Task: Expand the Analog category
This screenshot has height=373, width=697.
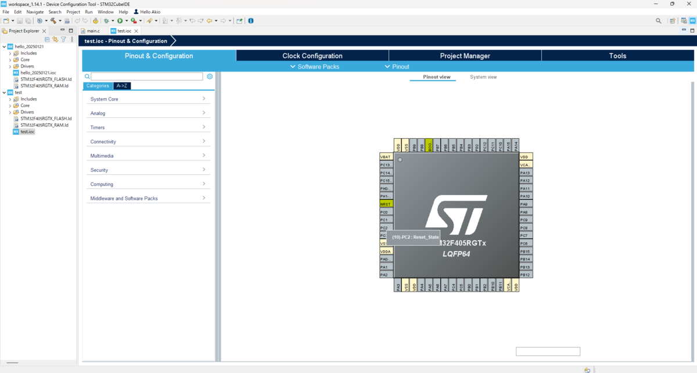Action: [x=148, y=113]
